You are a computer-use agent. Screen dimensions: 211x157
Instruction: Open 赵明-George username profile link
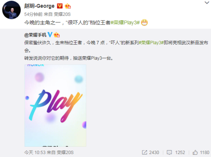click(39, 6)
